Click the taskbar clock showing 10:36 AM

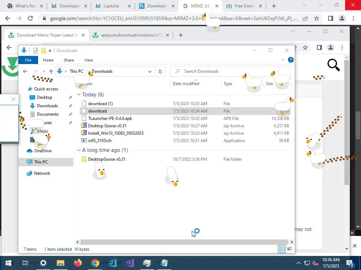[331, 263]
